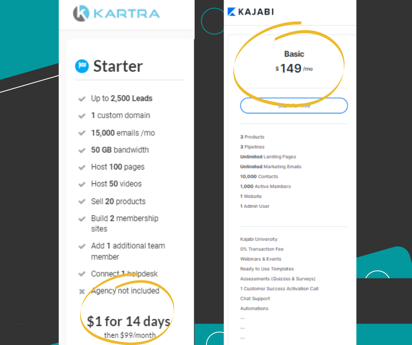Screen dimensions: 412x345
Task: Click the checkmark next to 15,000 emails /mo
Action: point(82,133)
